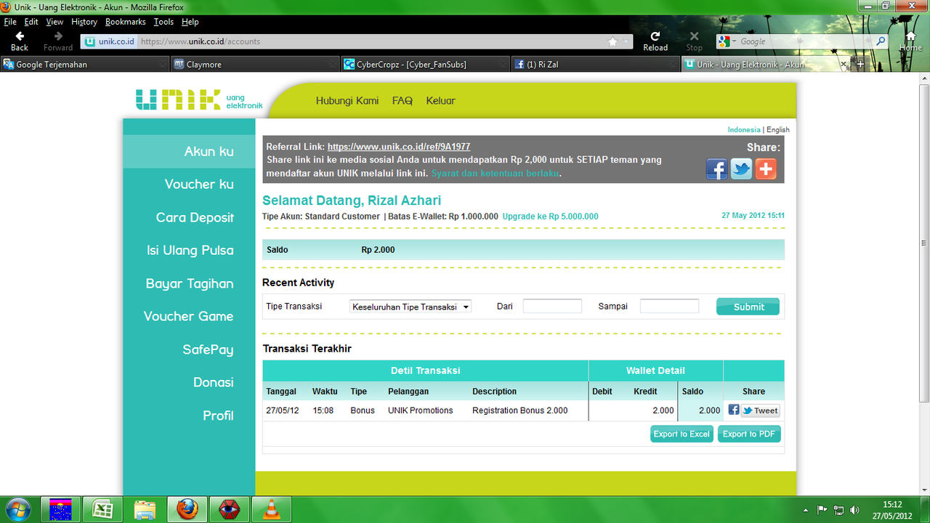Click the small Facebook icon in transaction row

[734, 410]
